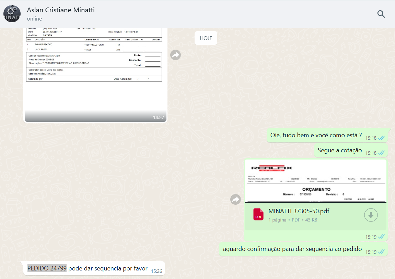This screenshot has height=279, width=395.
Task: Click the 'pode dar sequencia por favor' text
Action: [x=108, y=268]
